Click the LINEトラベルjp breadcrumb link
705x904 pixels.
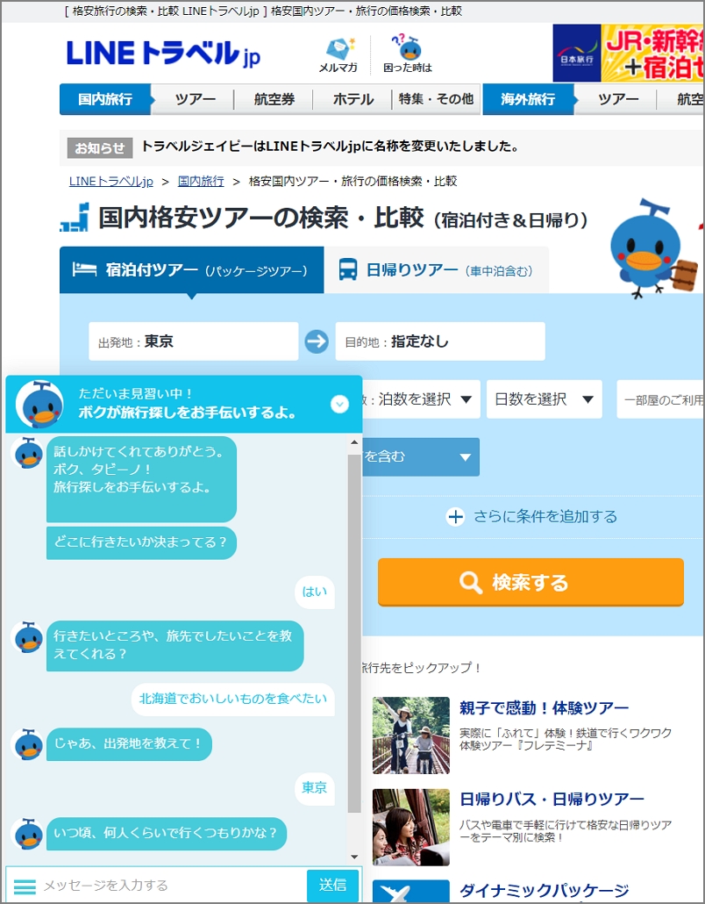(111, 181)
